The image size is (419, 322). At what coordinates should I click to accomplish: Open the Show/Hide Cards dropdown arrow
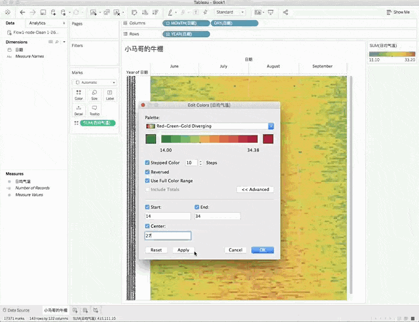263,12
